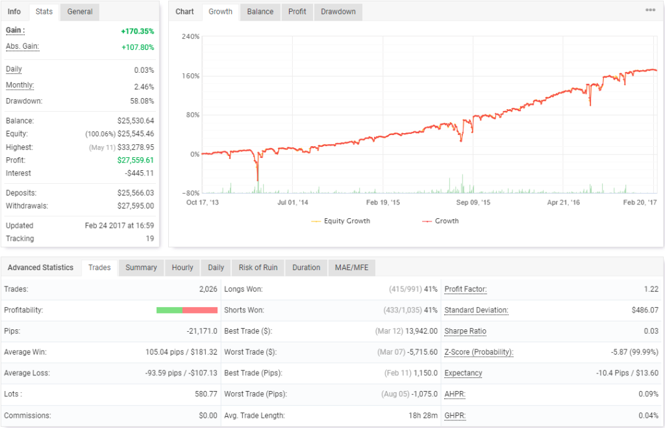This screenshot has height=428, width=665.
Task: Open the chart options ellipsis menu
Action: pyautogui.click(x=650, y=10)
